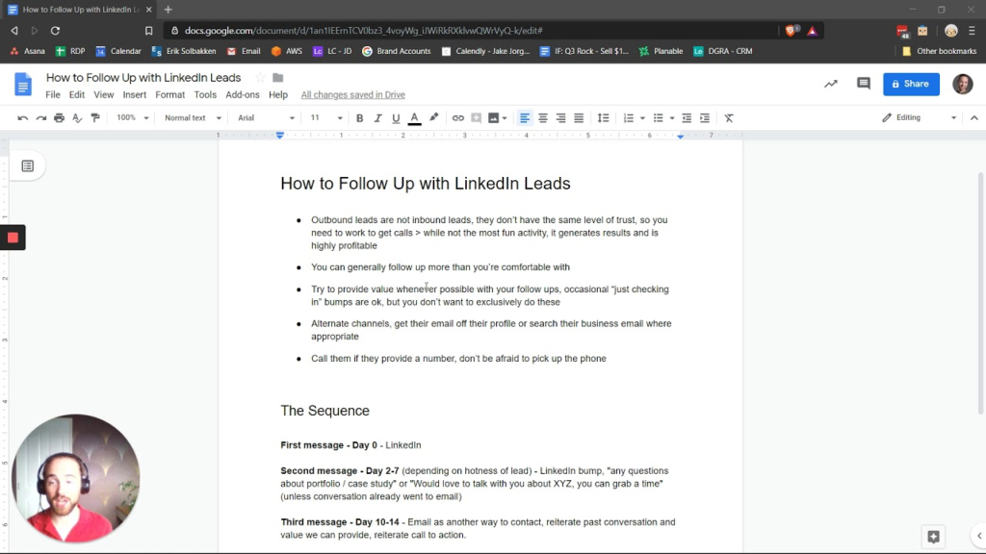Click the blue Share button
The image size is (986, 554).
(911, 84)
